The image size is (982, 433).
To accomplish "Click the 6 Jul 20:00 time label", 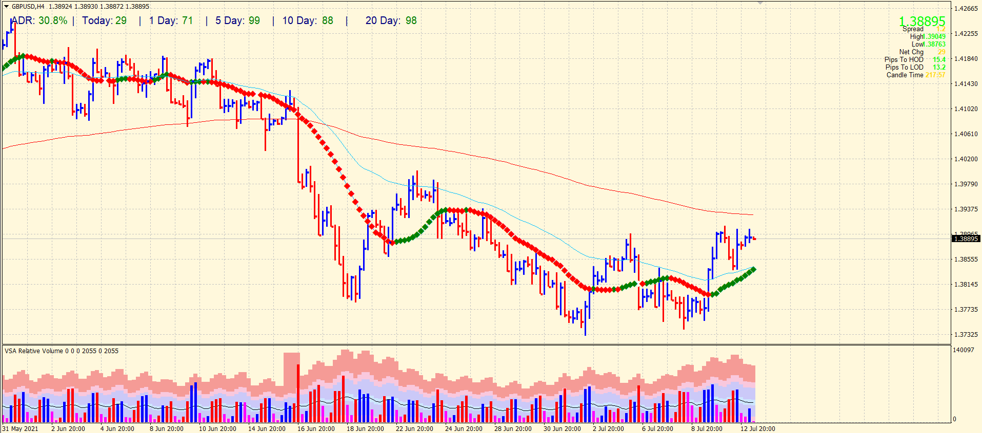I will pyautogui.click(x=657, y=429).
